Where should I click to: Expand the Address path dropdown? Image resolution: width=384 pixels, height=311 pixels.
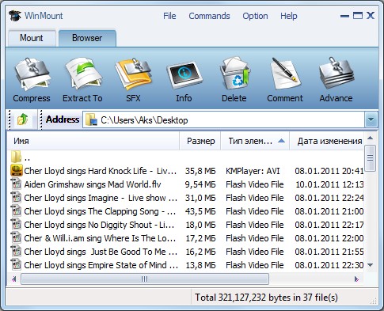click(x=371, y=120)
